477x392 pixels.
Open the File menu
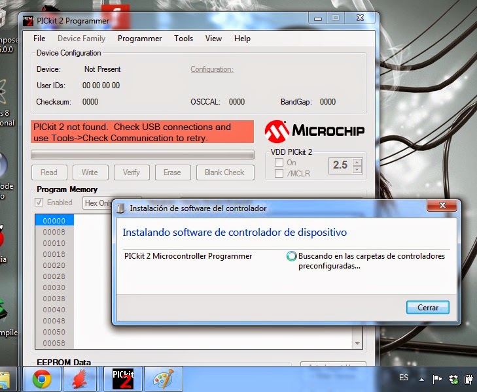click(39, 39)
